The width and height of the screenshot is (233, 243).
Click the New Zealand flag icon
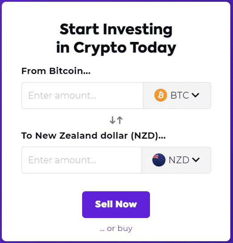click(159, 160)
